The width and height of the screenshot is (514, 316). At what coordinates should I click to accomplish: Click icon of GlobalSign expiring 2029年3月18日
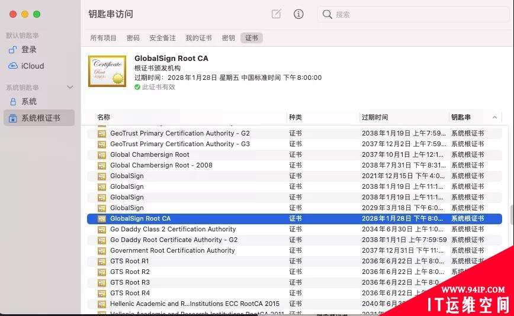(102, 208)
